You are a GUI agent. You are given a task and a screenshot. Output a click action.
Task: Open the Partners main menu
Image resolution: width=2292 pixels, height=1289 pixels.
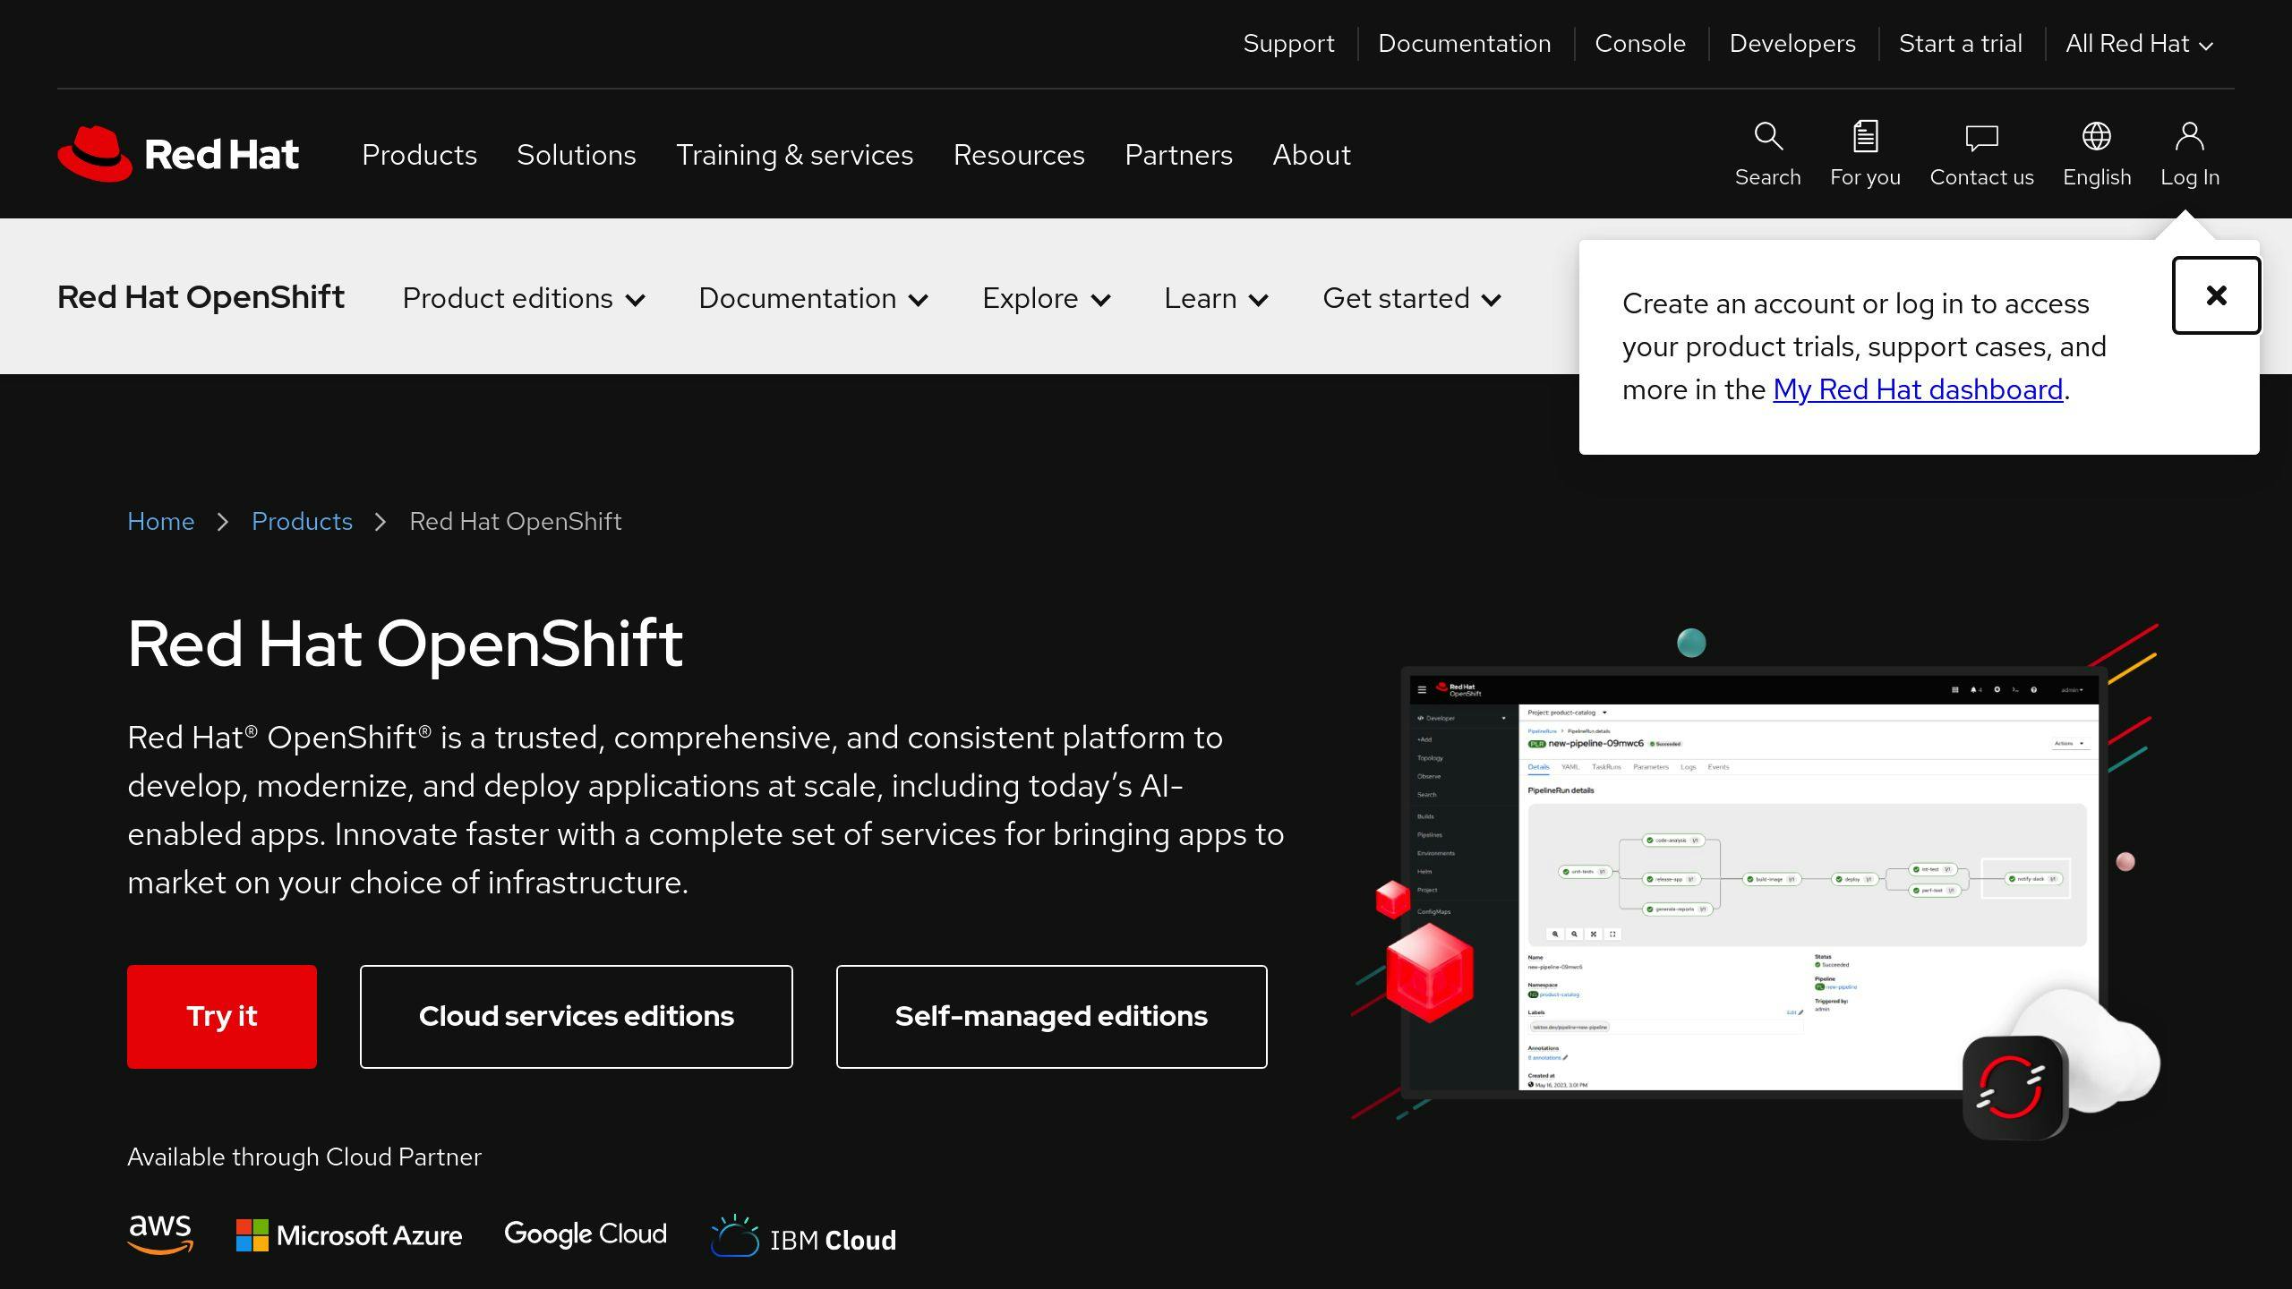[1178, 155]
